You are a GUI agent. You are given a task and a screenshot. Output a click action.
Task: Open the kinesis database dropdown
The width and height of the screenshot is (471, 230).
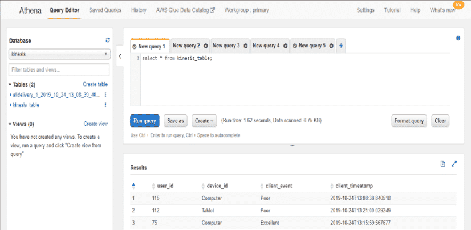[x=59, y=54]
